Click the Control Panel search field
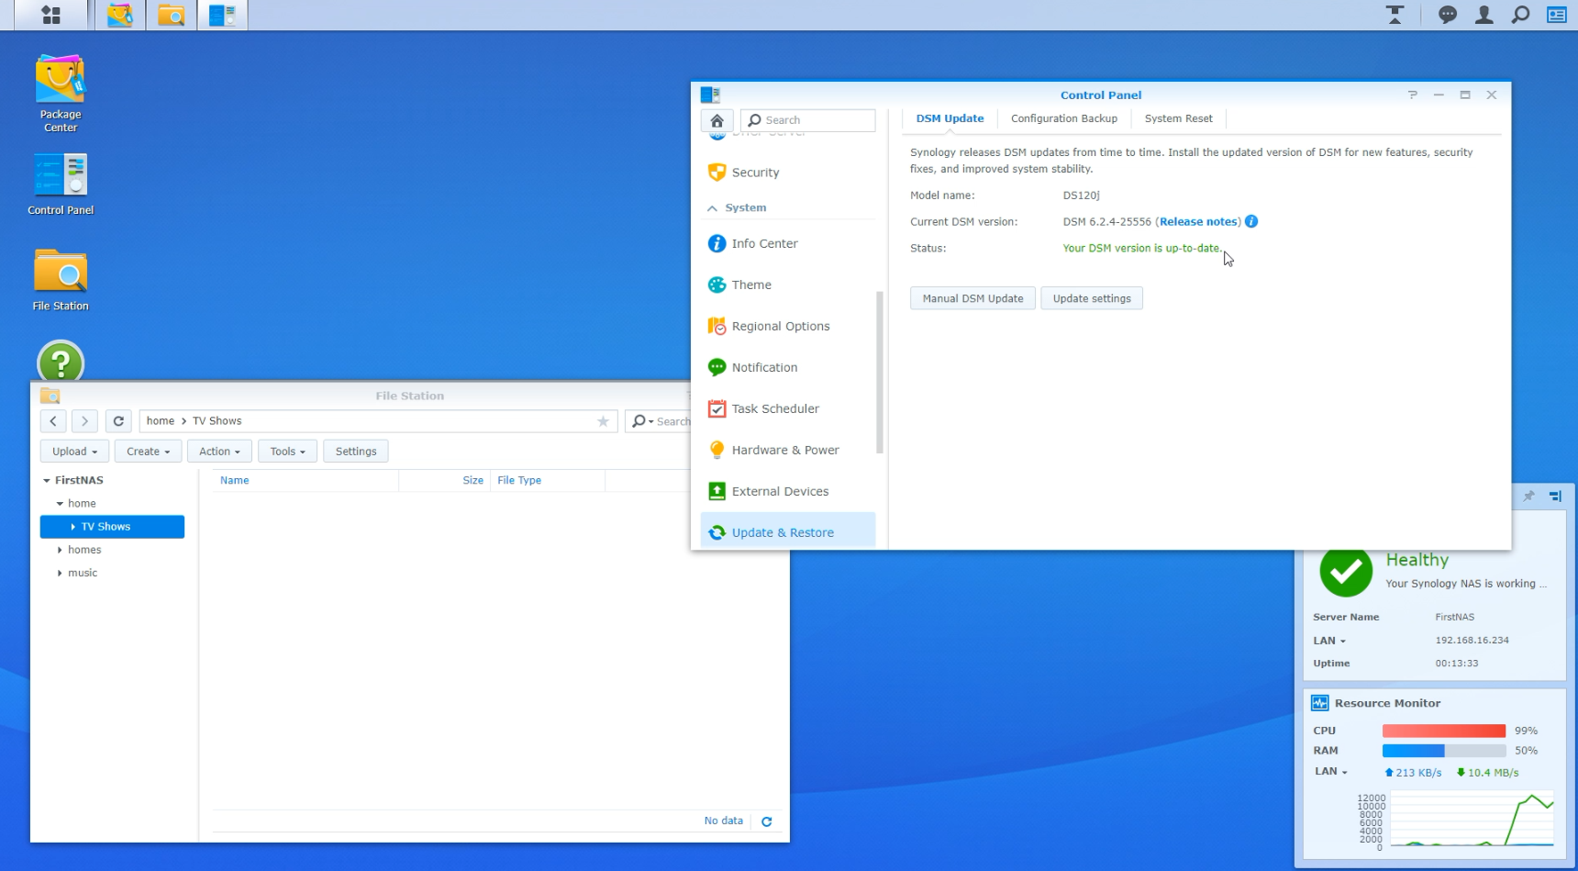 pyautogui.click(x=808, y=120)
